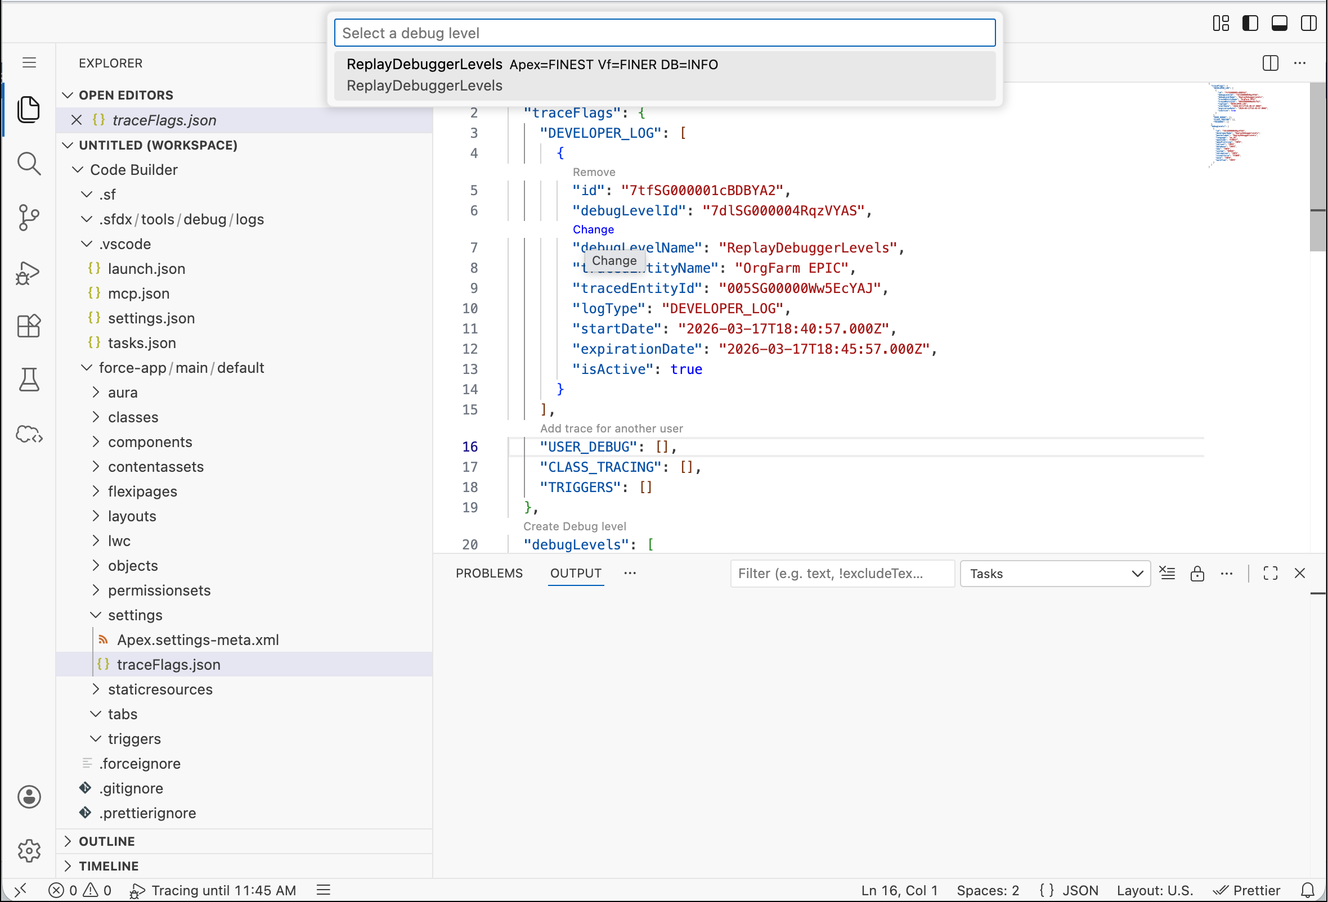This screenshot has height=902, width=1328.
Task: Click the Tracing until 11:45 AM status item
Action: (x=213, y=890)
